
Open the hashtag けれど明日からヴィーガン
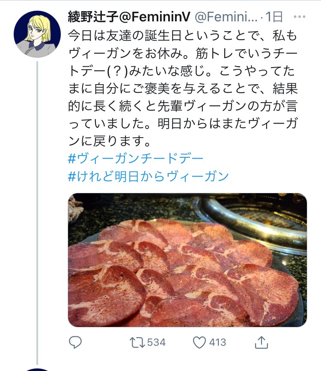(148, 175)
